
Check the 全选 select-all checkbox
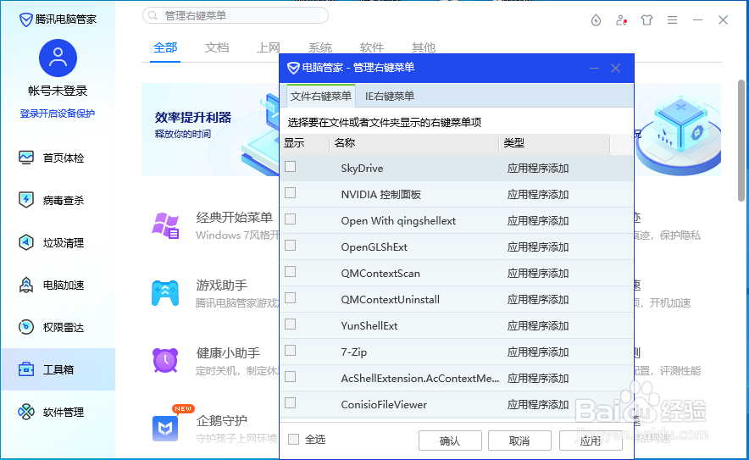[294, 440]
